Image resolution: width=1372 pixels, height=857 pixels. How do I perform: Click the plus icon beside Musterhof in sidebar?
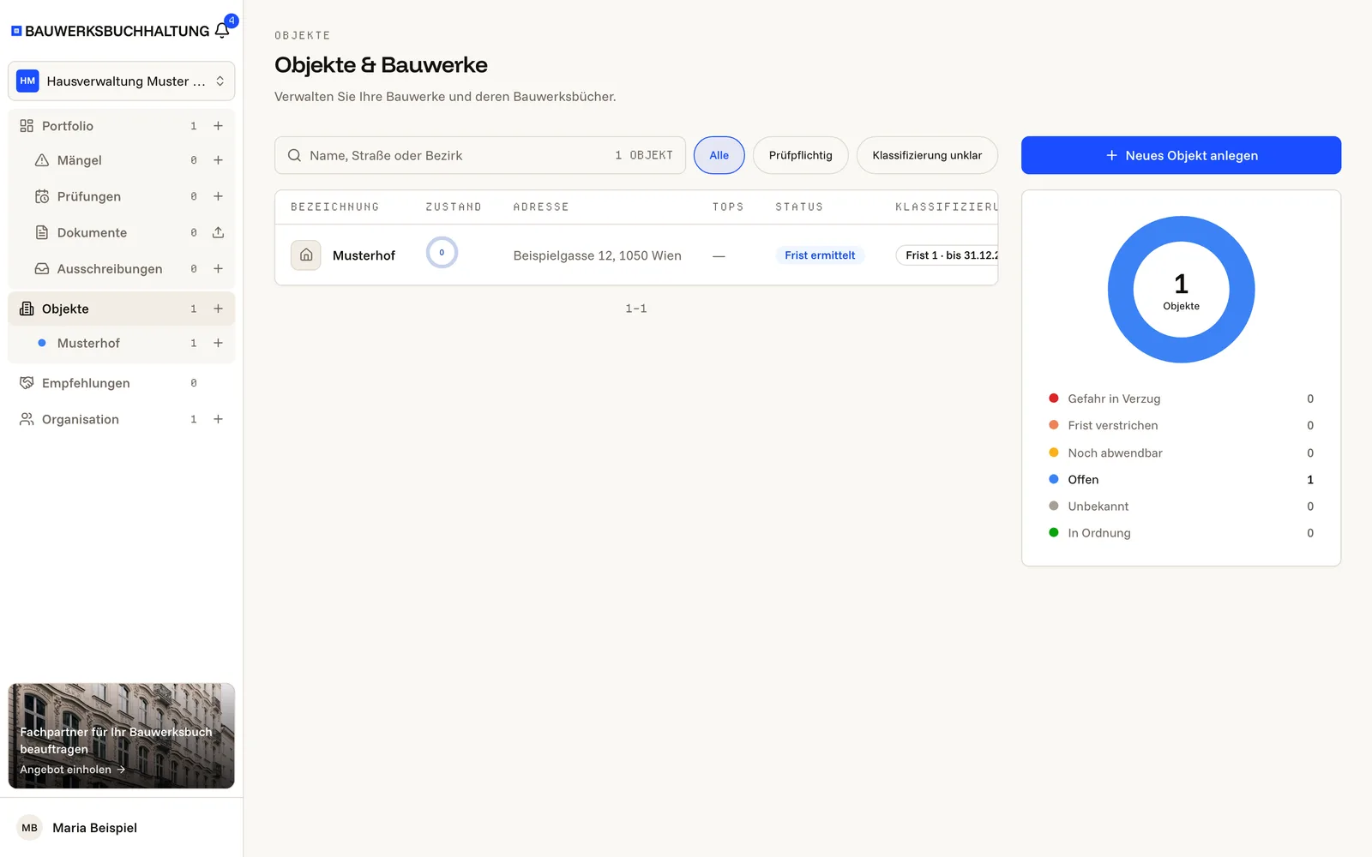(218, 343)
